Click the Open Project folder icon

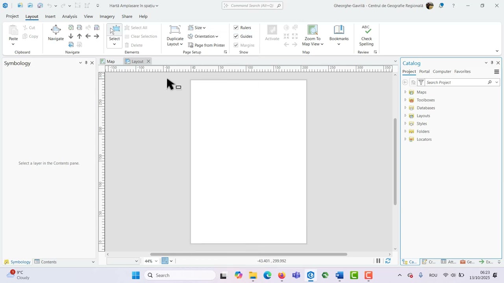pos(30,6)
